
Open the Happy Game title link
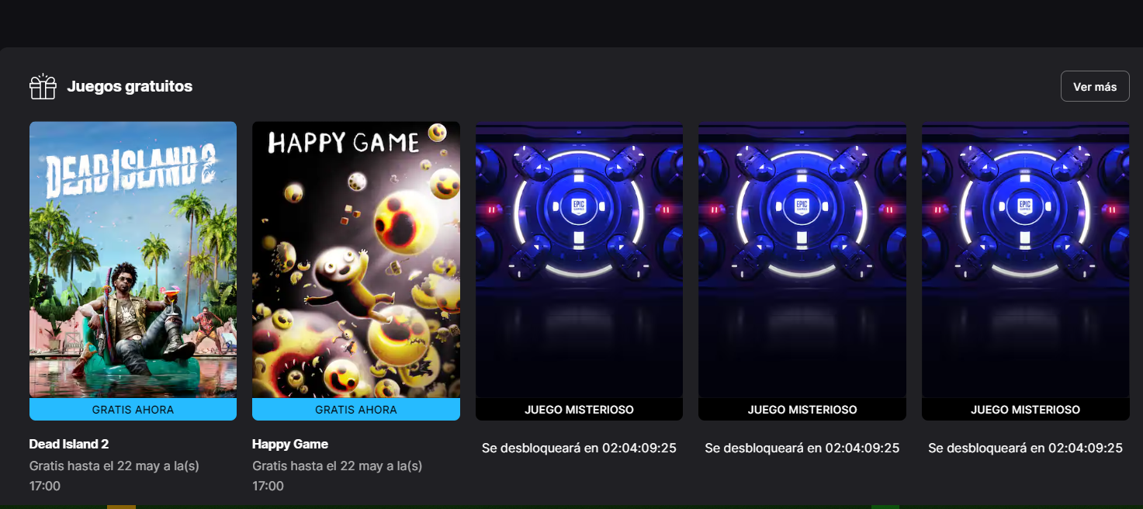click(x=290, y=444)
